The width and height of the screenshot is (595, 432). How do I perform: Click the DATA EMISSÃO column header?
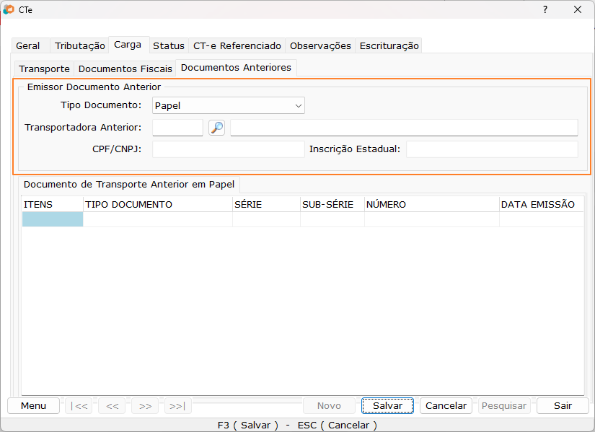point(542,204)
